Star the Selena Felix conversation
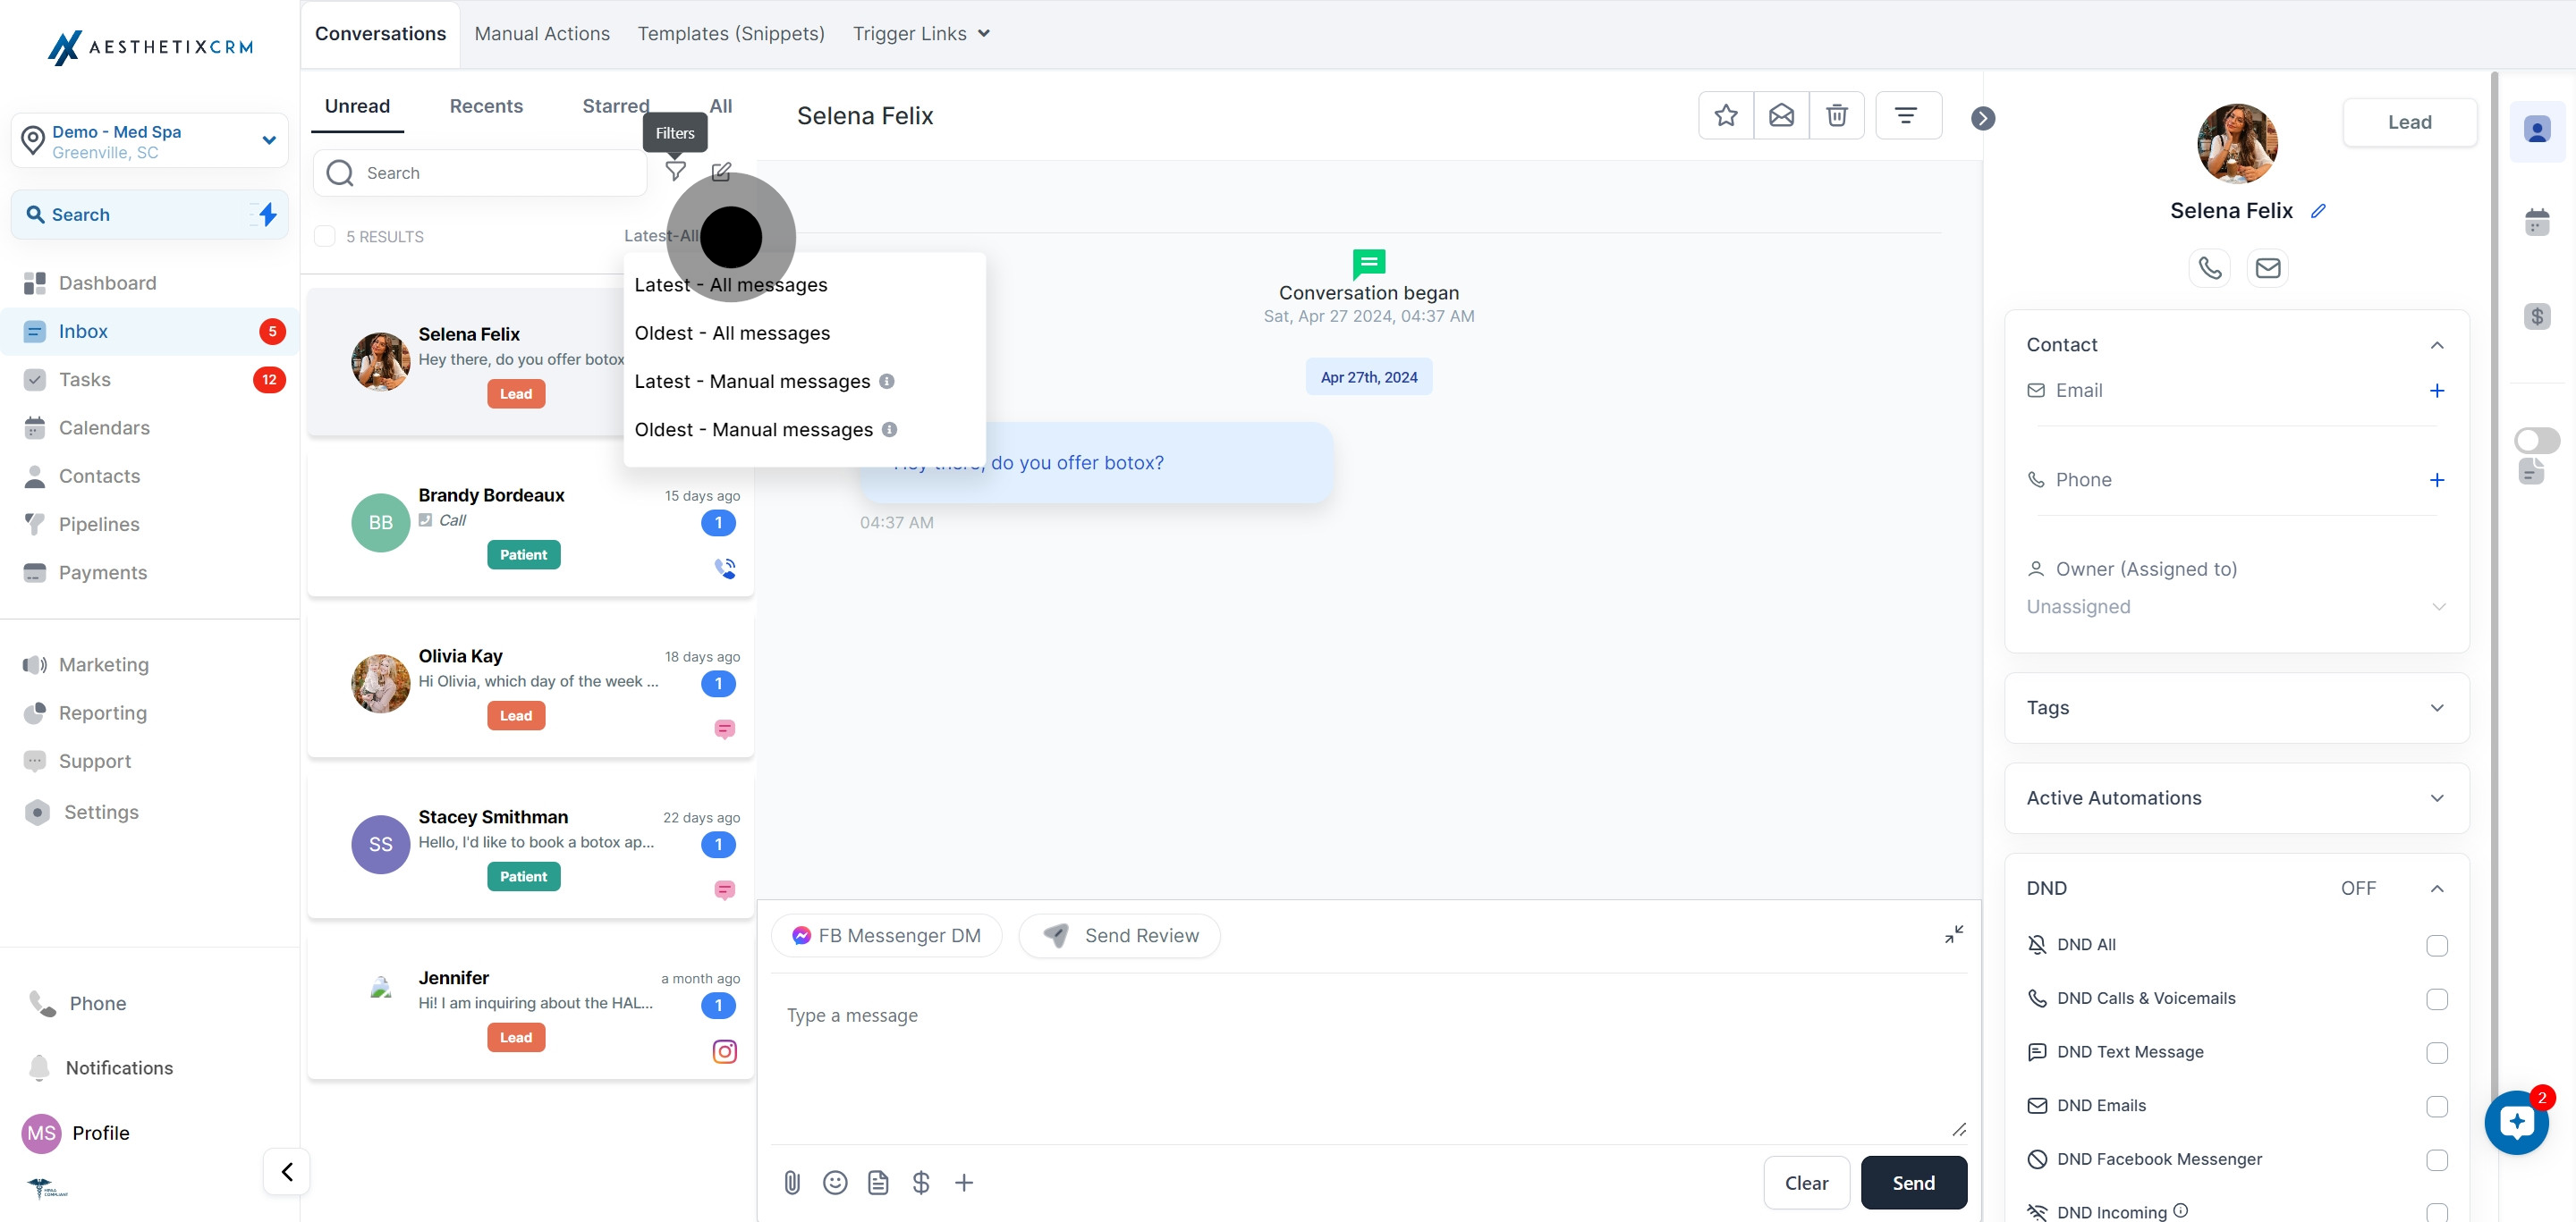 pyautogui.click(x=1725, y=116)
